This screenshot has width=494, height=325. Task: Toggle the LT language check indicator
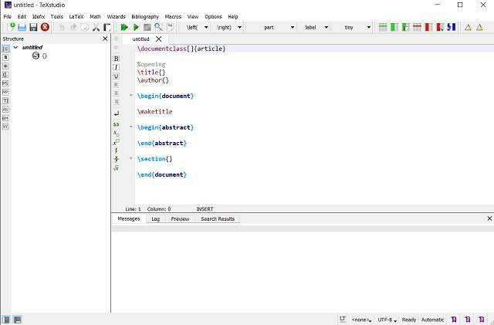pyautogui.click(x=342, y=319)
